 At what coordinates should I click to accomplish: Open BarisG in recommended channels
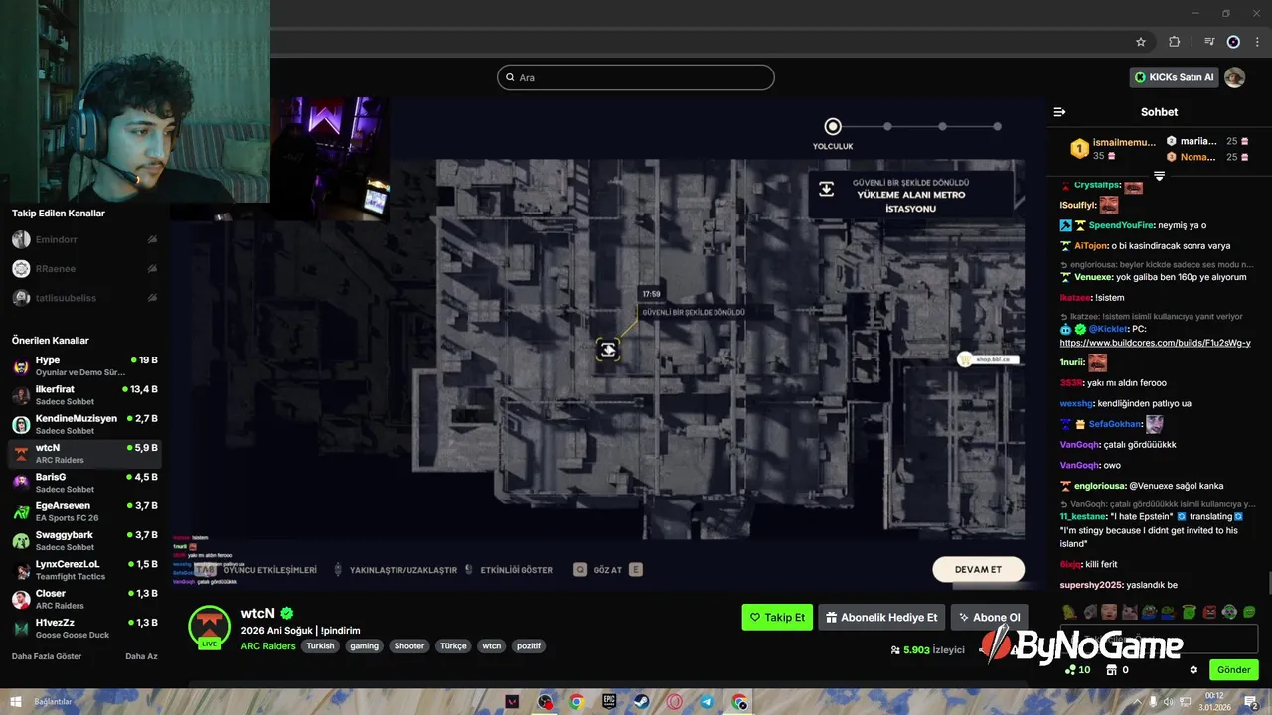[84, 483]
